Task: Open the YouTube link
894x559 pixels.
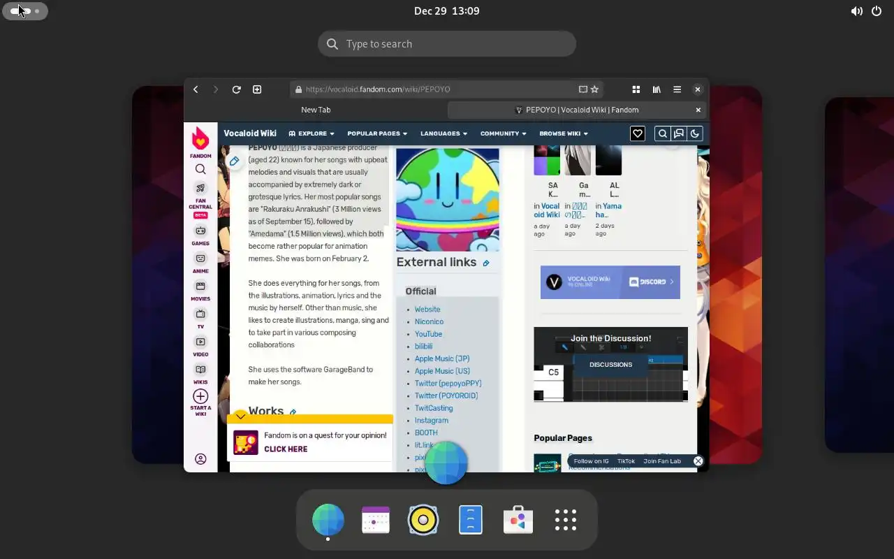Action: (x=428, y=334)
